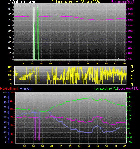Screen dimensions: 140x149
Task: Click the "180" wind direction axis value
Action: [10, 75]
